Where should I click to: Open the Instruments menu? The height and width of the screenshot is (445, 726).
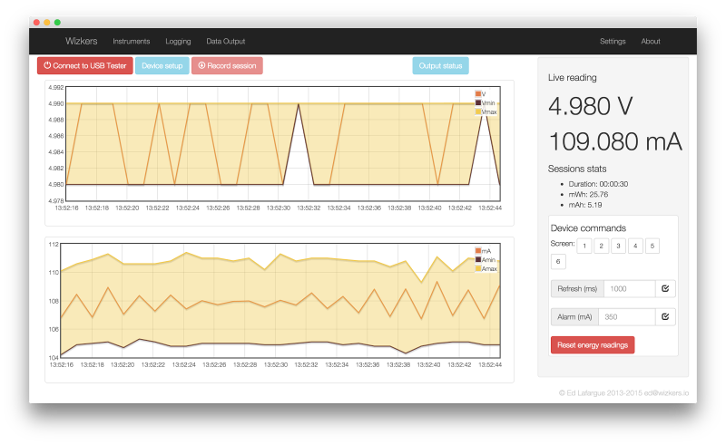[132, 41]
